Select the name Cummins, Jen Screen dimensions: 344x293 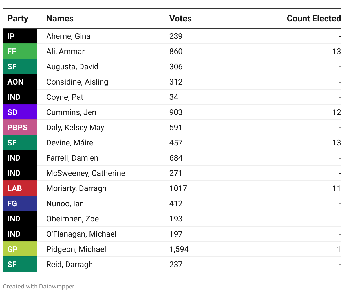tap(71, 112)
